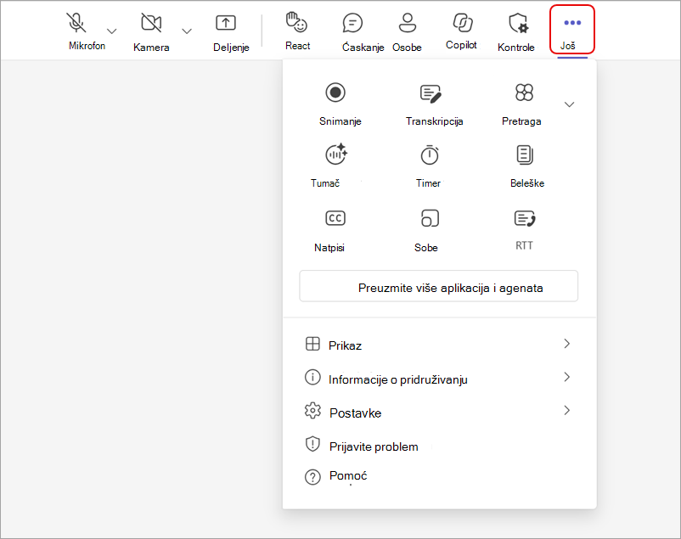Open the Prikaz menu item
This screenshot has height=539, width=681.
[439, 345]
